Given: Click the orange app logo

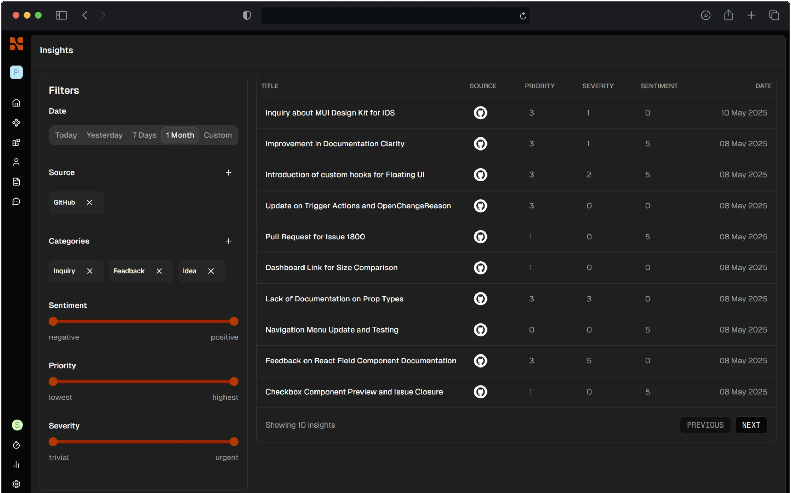Looking at the screenshot, I should [x=16, y=44].
